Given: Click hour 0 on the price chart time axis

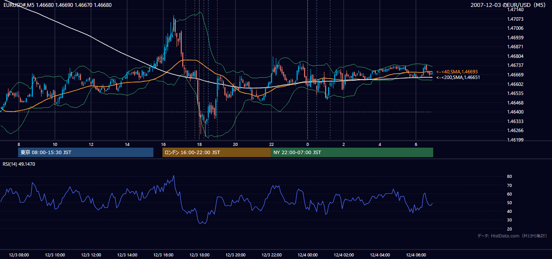Looking at the screenshot, I should click(308, 144).
